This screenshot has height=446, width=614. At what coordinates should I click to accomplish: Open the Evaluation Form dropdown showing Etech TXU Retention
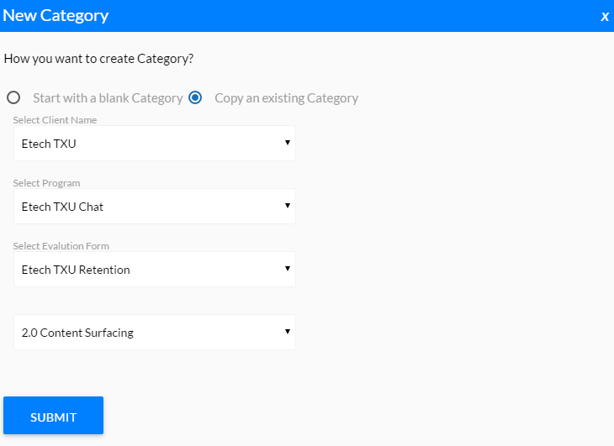coord(155,269)
